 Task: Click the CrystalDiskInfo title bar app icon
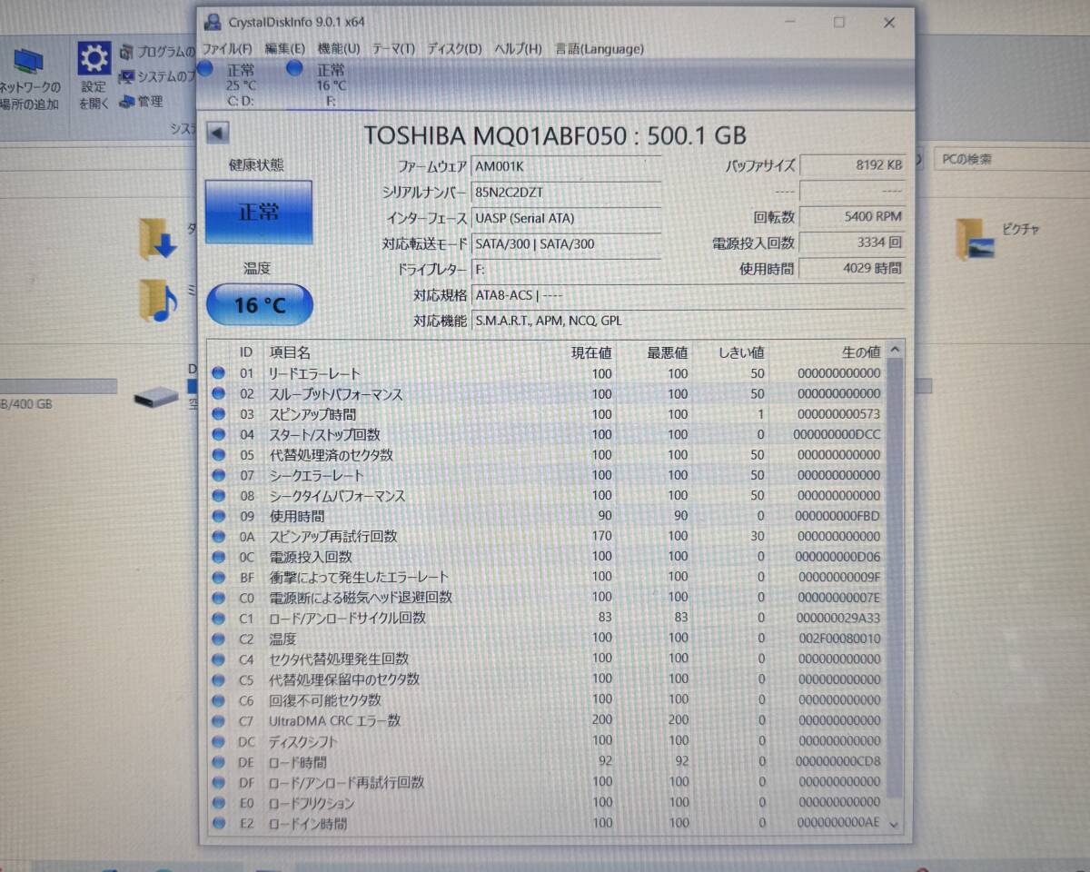[x=212, y=21]
